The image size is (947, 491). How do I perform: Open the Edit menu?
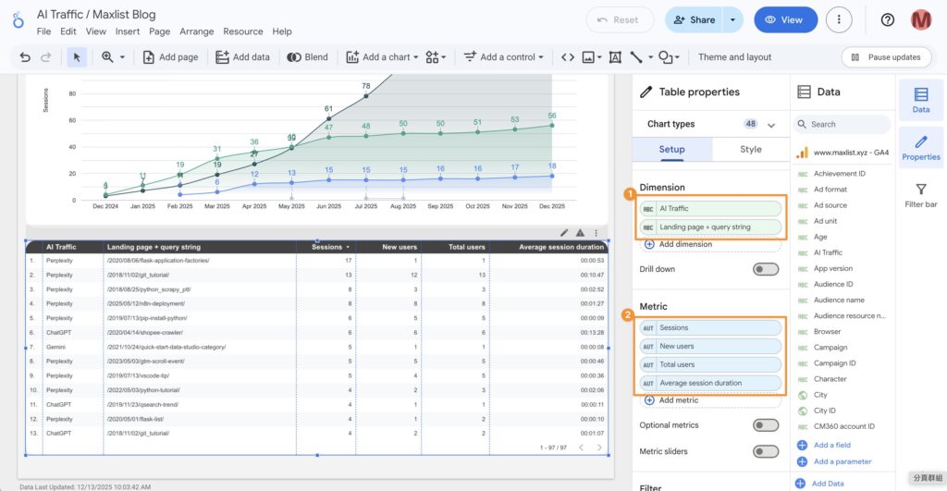[x=68, y=31]
